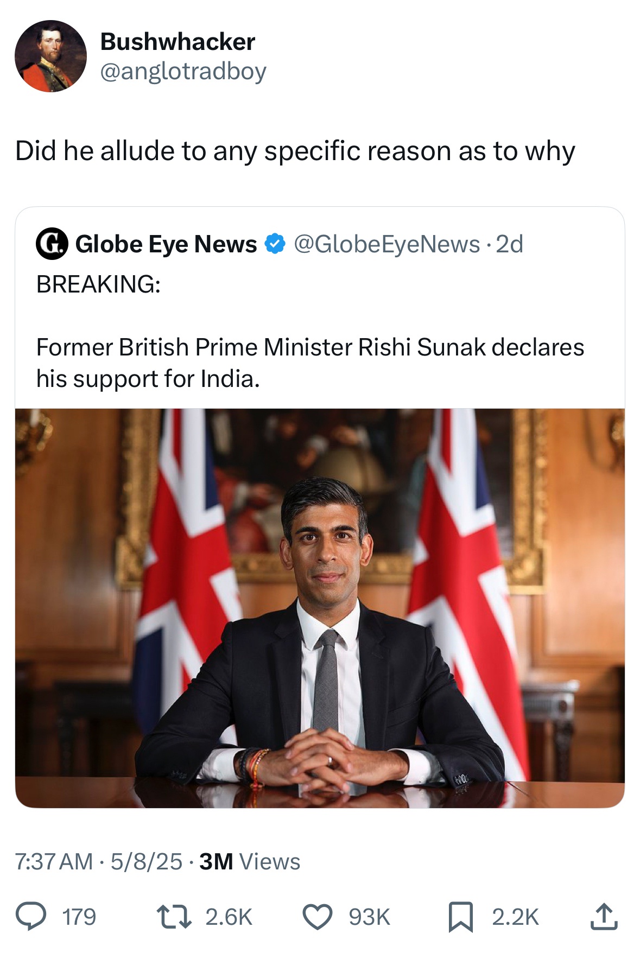Tap the repost arrows icon
The image size is (640, 953).
pyautogui.click(x=174, y=917)
